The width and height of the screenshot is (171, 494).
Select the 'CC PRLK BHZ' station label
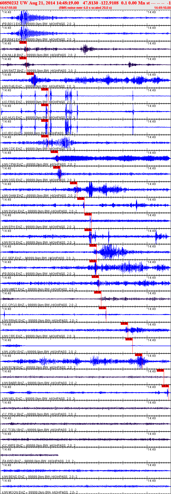(x=13, y=414)
